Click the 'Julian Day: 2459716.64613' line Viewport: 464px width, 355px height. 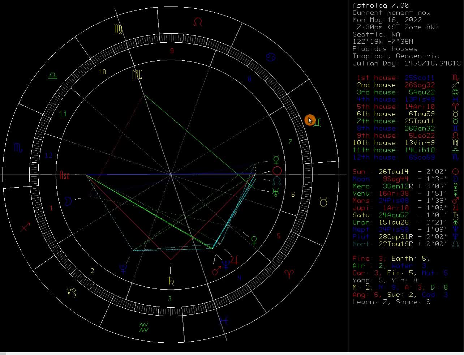(x=407, y=63)
